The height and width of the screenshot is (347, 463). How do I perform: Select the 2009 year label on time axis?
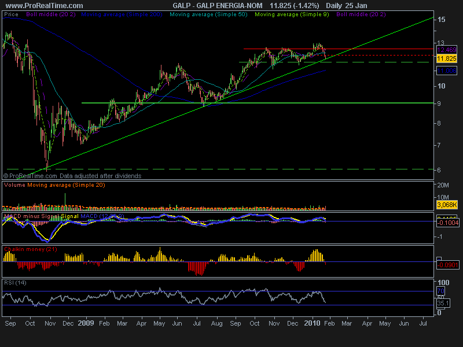pyautogui.click(x=86, y=323)
